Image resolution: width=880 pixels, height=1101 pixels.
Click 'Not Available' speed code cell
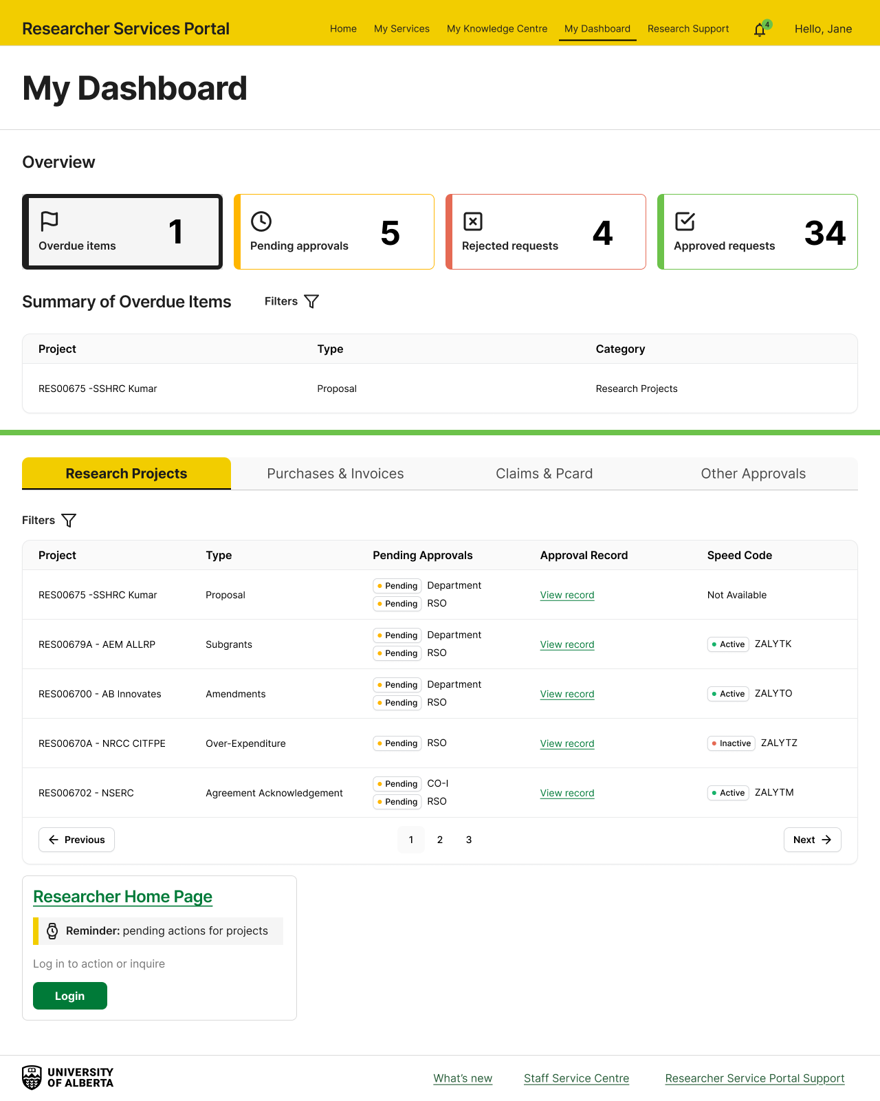(737, 595)
